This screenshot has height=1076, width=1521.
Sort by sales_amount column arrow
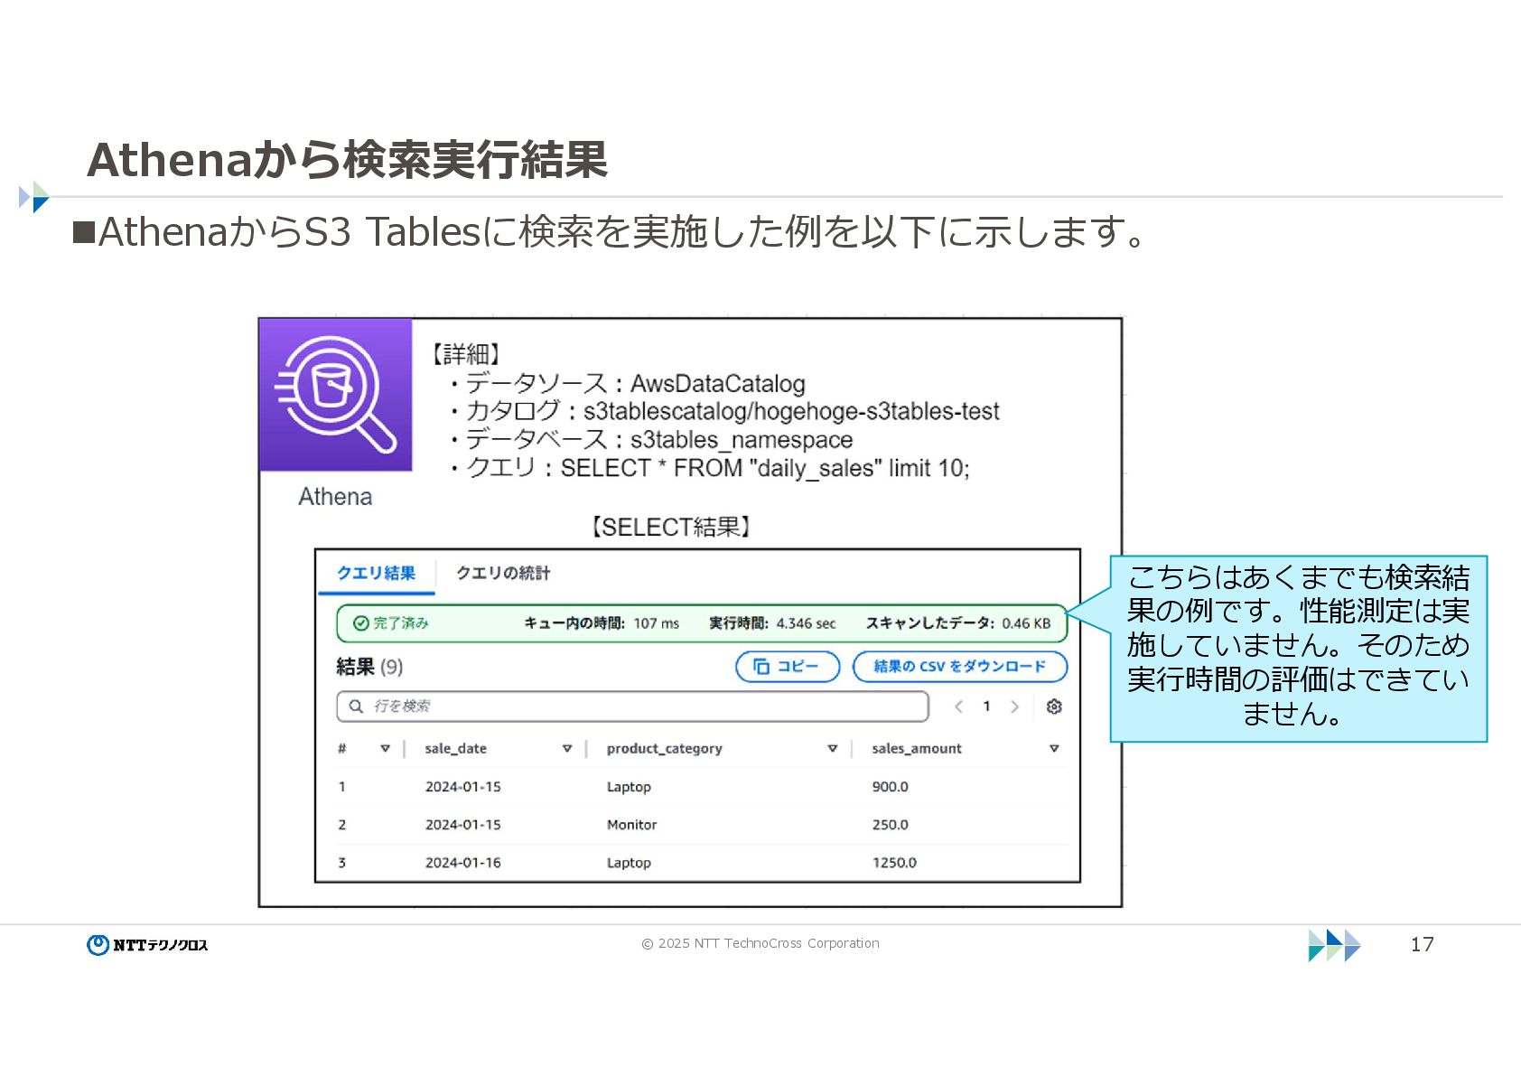click(1054, 749)
